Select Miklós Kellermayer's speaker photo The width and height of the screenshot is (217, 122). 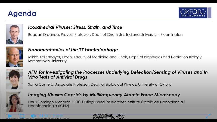pos(14,57)
